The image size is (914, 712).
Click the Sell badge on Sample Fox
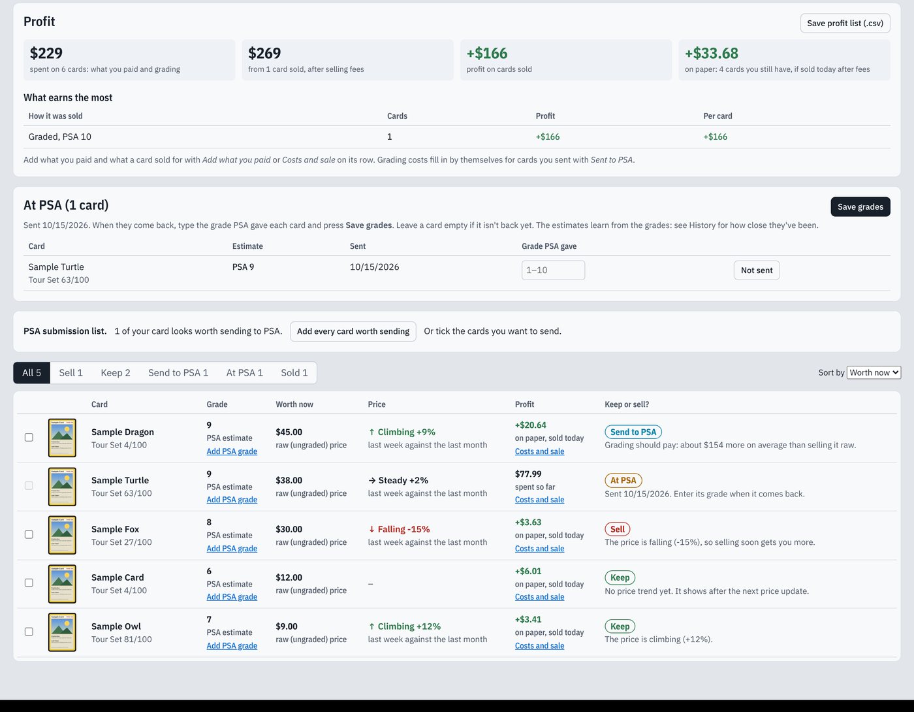618,529
